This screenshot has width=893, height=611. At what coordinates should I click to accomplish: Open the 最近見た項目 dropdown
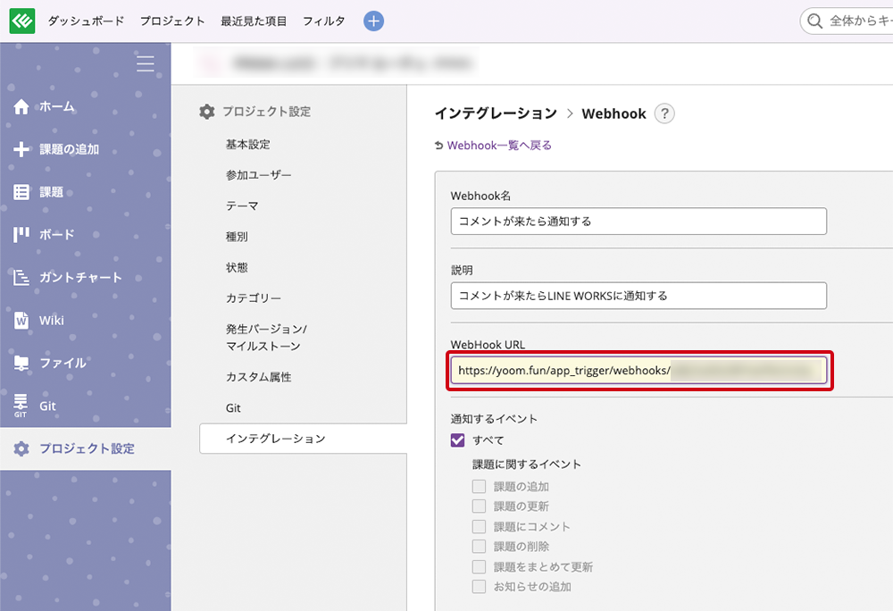(254, 21)
